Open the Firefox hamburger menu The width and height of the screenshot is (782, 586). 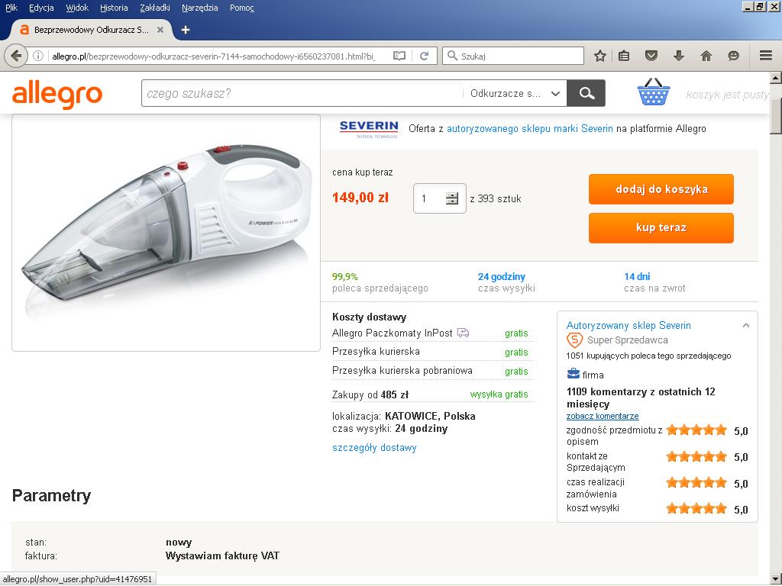coord(766,56)
